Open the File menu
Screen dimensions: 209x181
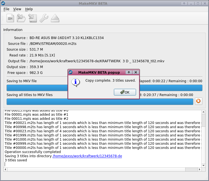tap(6, 9)
